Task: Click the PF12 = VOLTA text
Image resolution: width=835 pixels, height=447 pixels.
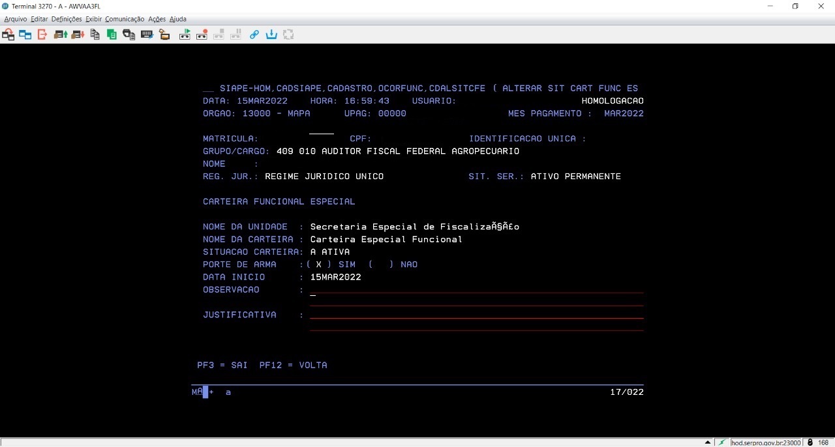Action: [293, 366]
